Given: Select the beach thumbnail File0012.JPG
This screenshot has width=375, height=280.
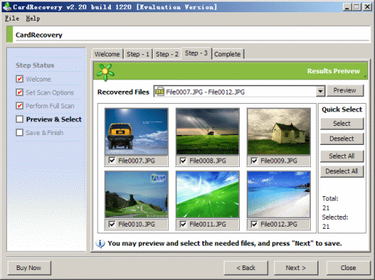Looking at the screenshot, I should (279, 195).
